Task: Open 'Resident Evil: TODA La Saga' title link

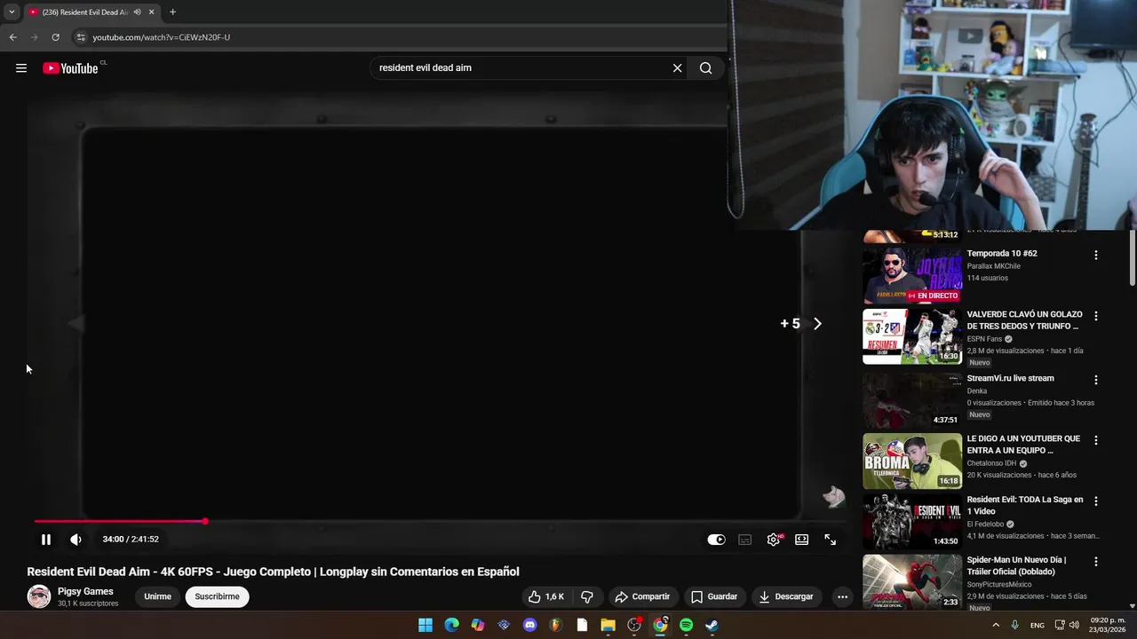Action: pos(1024,505)
